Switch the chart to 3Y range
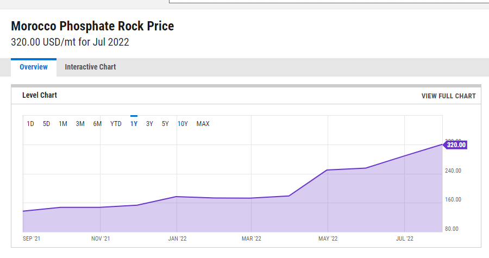 pos(149,124)
